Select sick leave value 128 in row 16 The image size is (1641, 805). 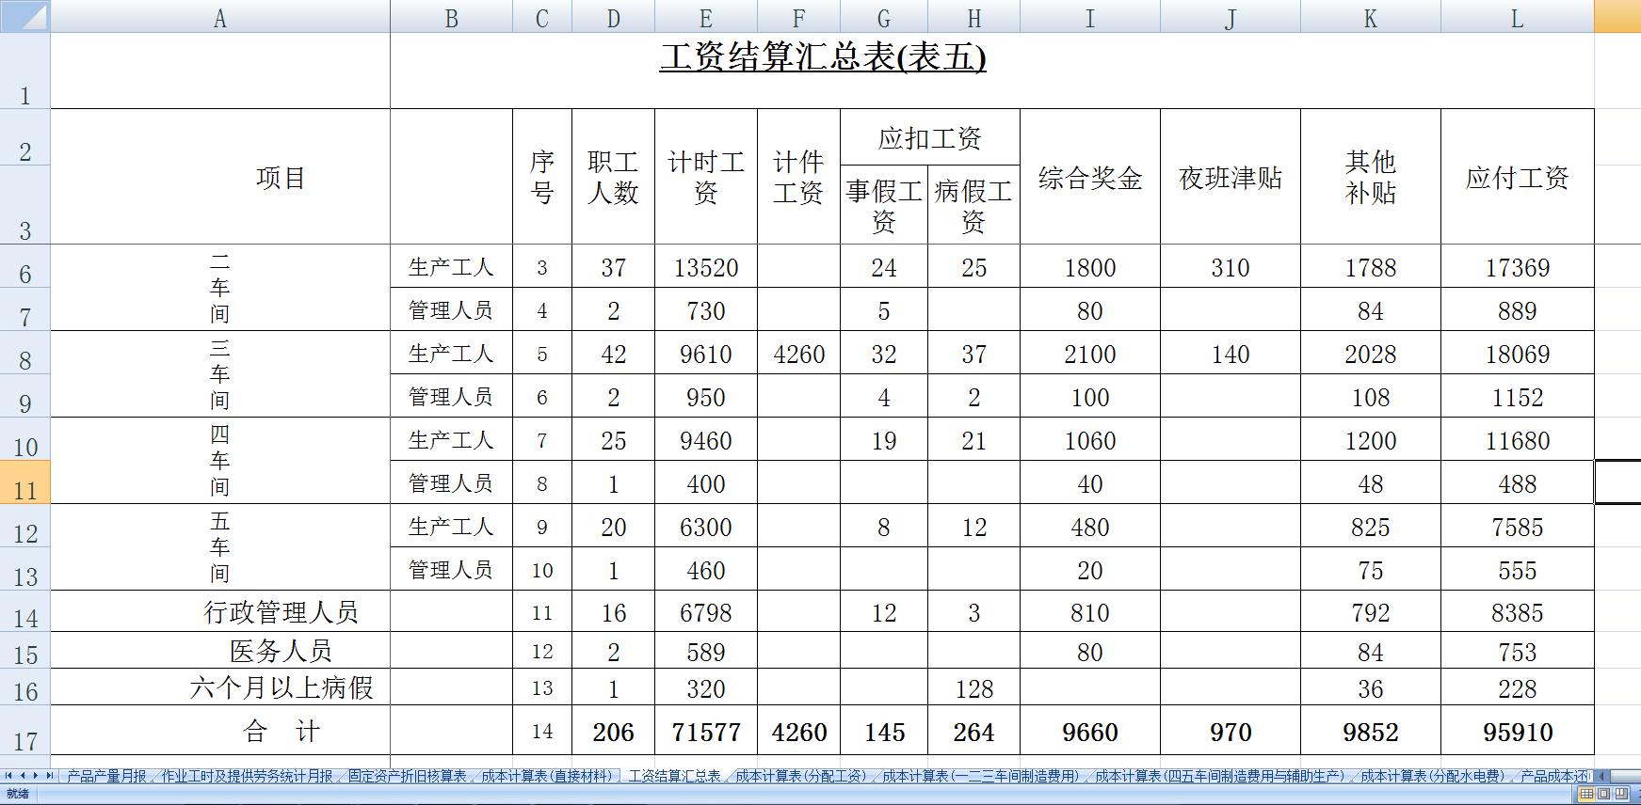click(973, 688)
